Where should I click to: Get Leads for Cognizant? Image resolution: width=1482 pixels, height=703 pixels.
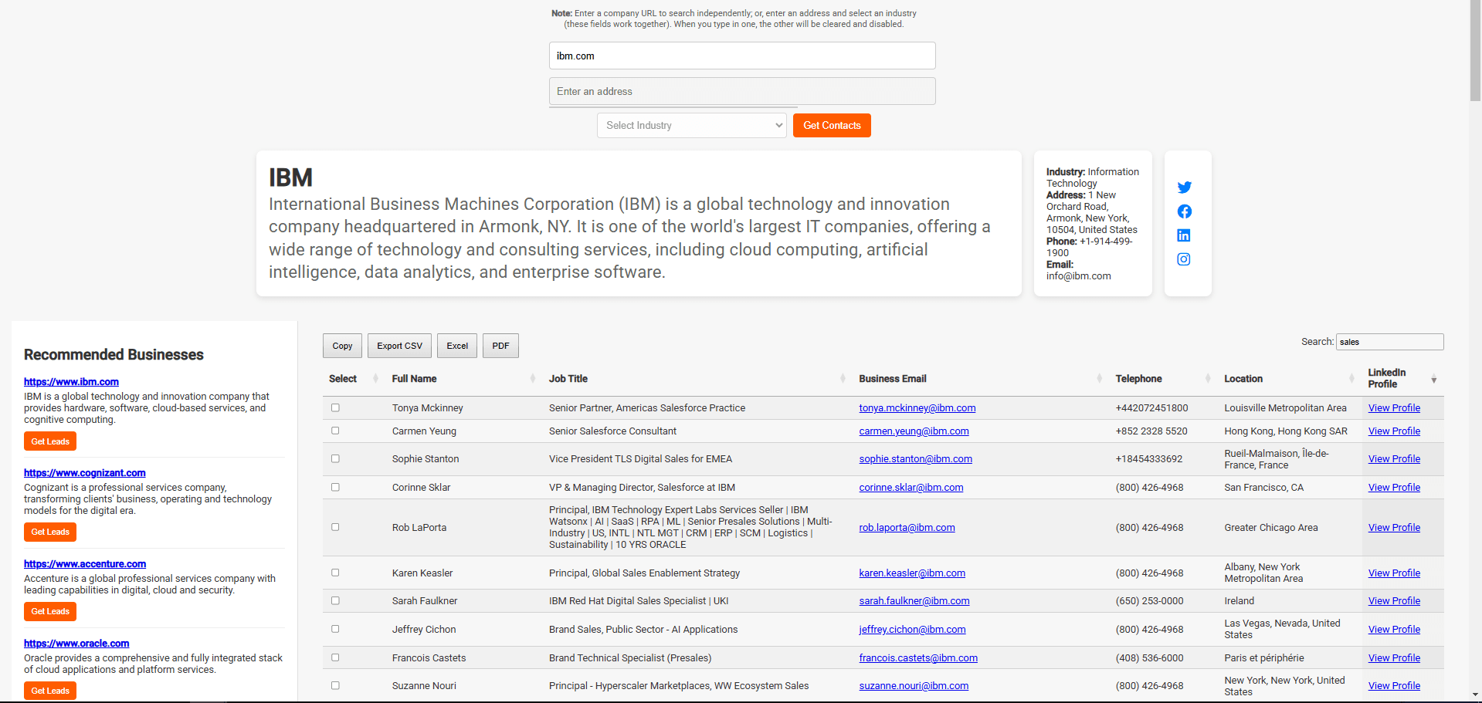(x=50, y=532)
